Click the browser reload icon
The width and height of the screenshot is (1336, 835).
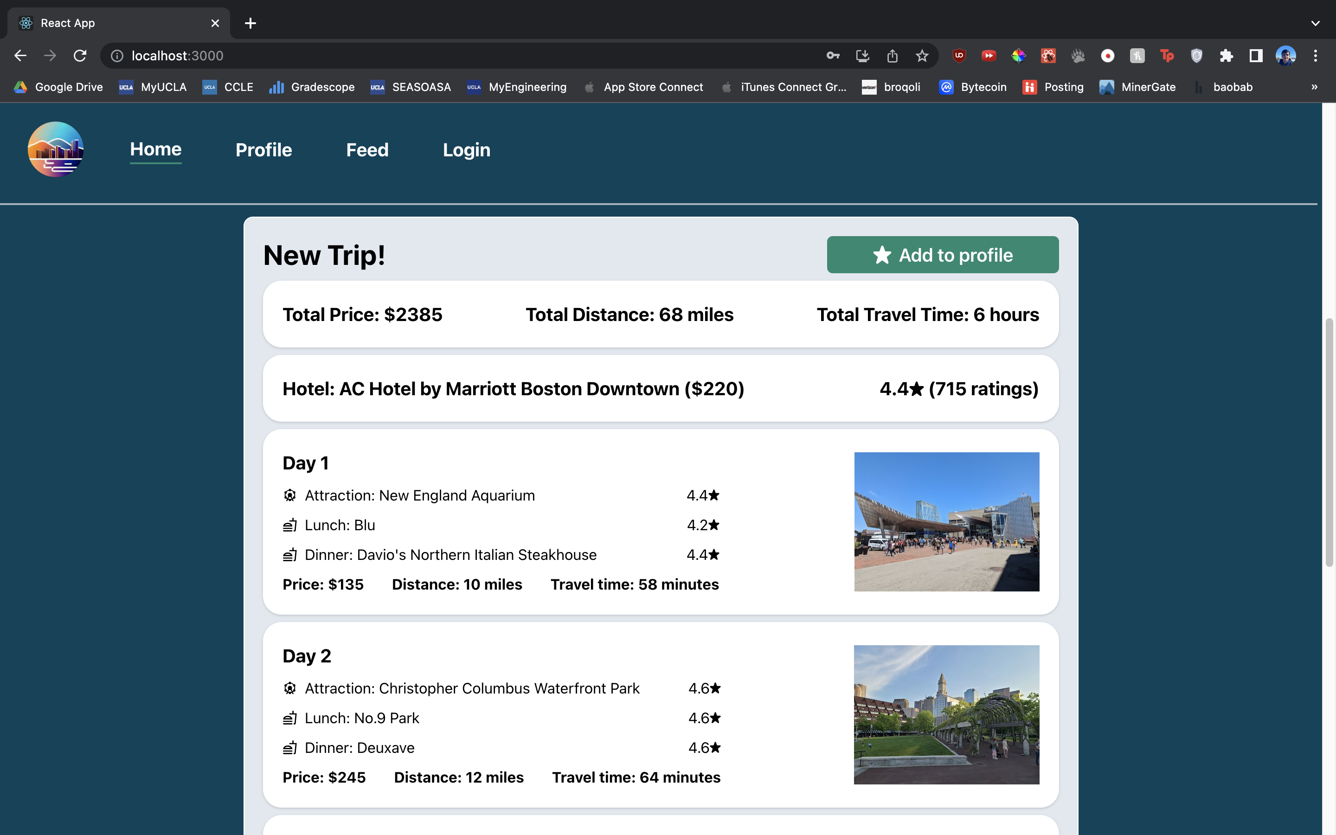point(80,56)
